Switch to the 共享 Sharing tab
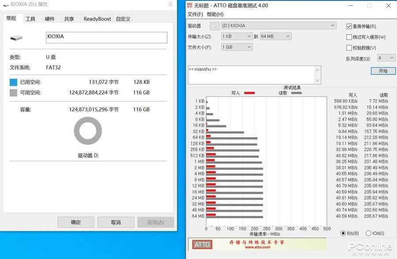This screenshot has height=259, width=397. 69,19
